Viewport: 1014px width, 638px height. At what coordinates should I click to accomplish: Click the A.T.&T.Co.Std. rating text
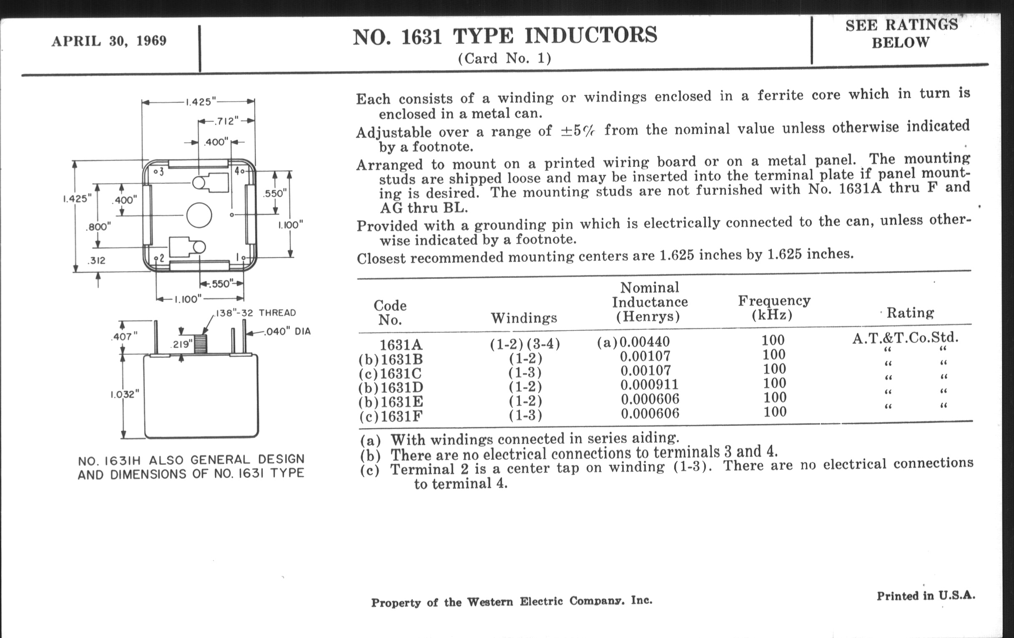[905, 338]
